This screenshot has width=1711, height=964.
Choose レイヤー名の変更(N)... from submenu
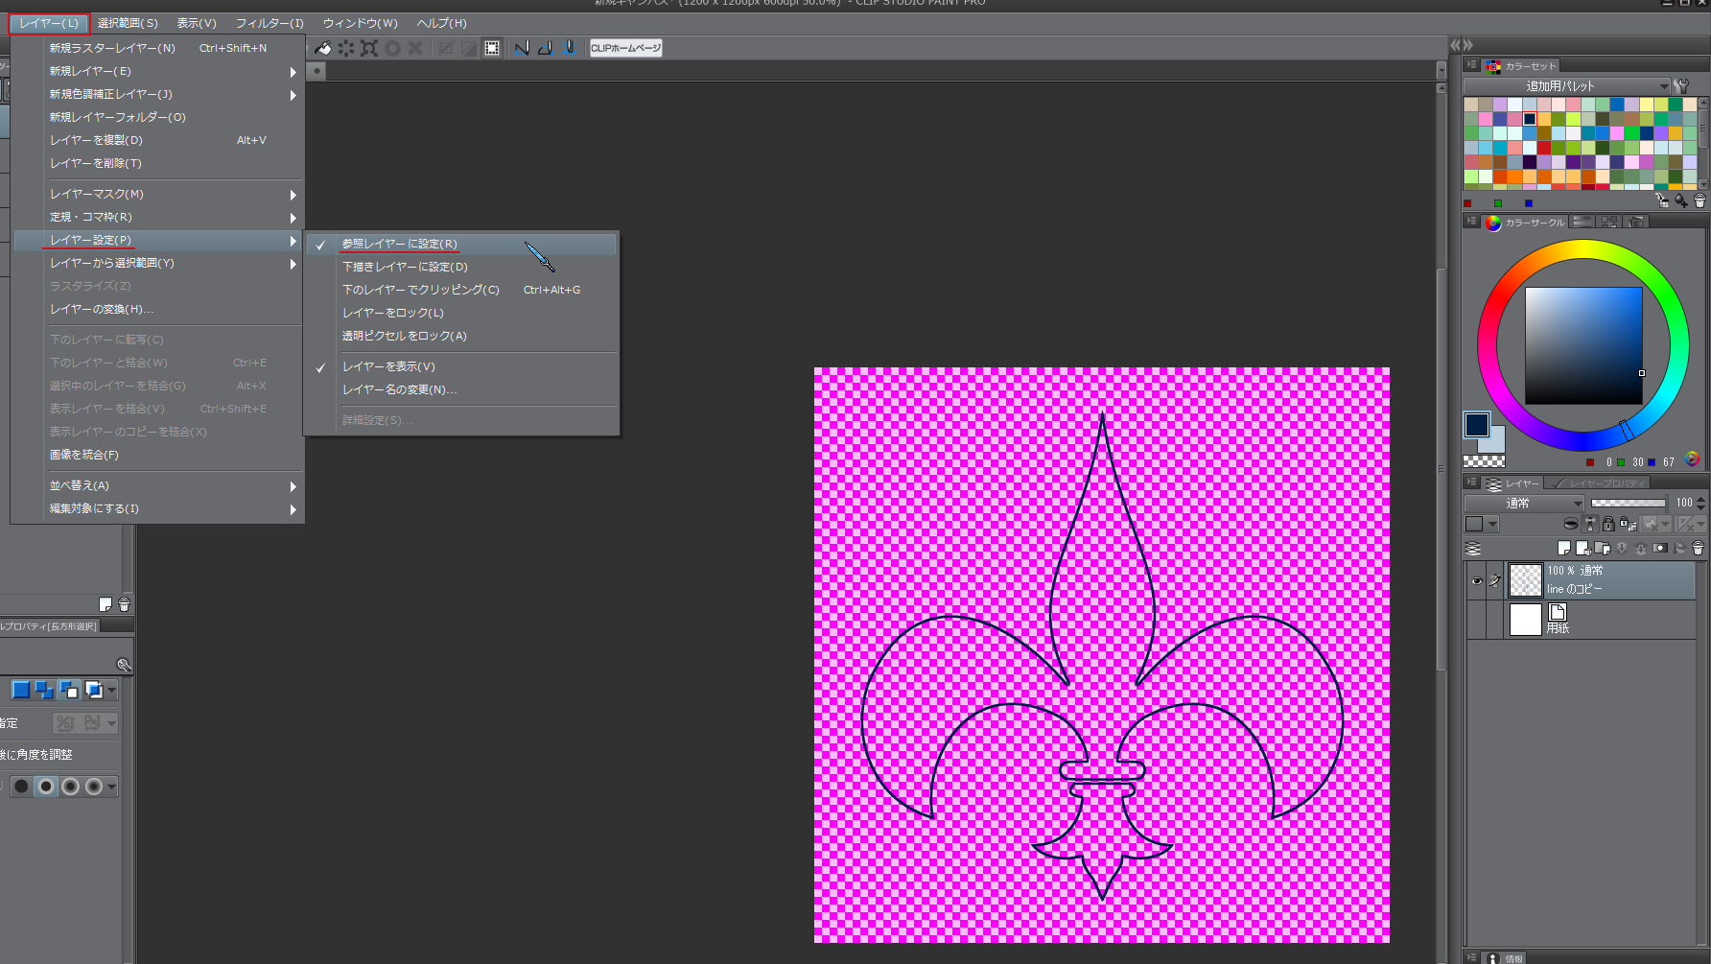point(399,389)
